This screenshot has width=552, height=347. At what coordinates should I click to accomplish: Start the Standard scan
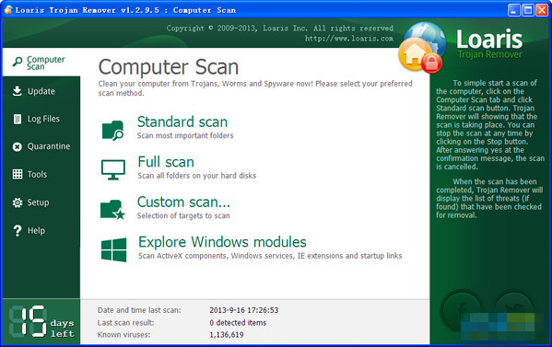tap(182, 121)
